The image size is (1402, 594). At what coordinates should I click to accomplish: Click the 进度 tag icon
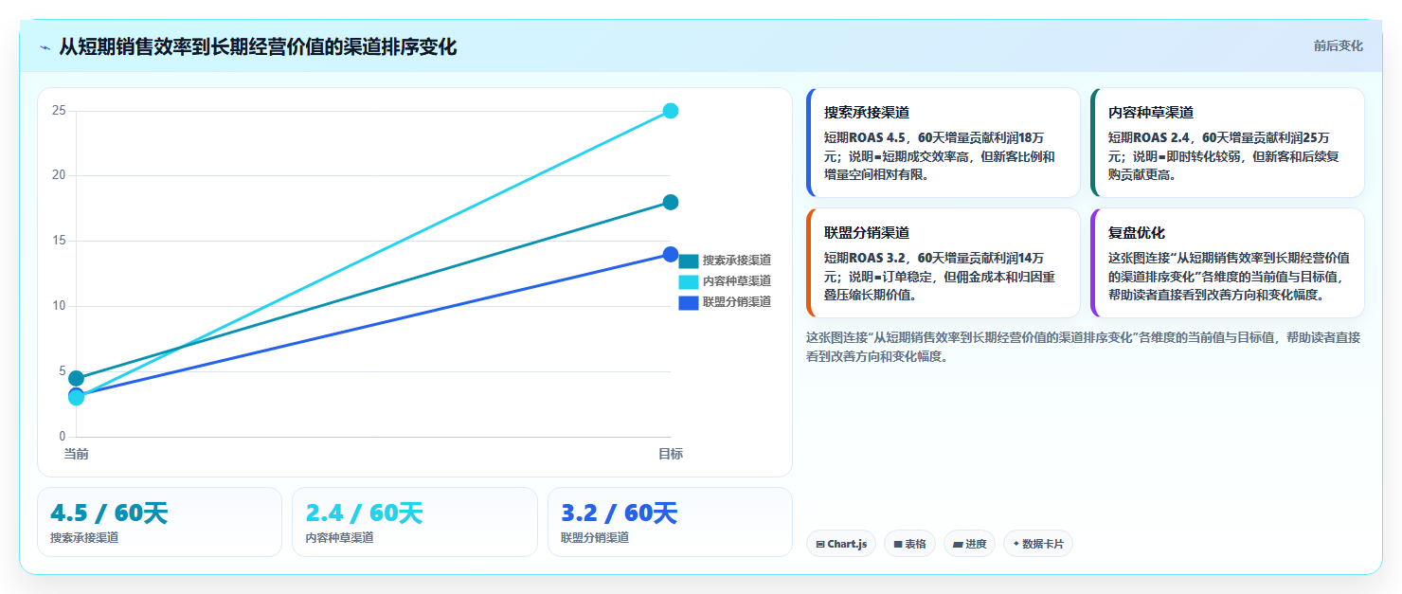(x=957, y=545)
